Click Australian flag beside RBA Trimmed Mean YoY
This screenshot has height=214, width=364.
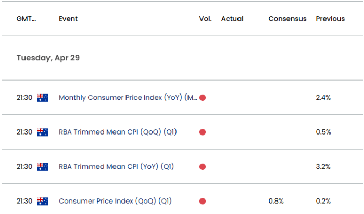click(43, 167)
